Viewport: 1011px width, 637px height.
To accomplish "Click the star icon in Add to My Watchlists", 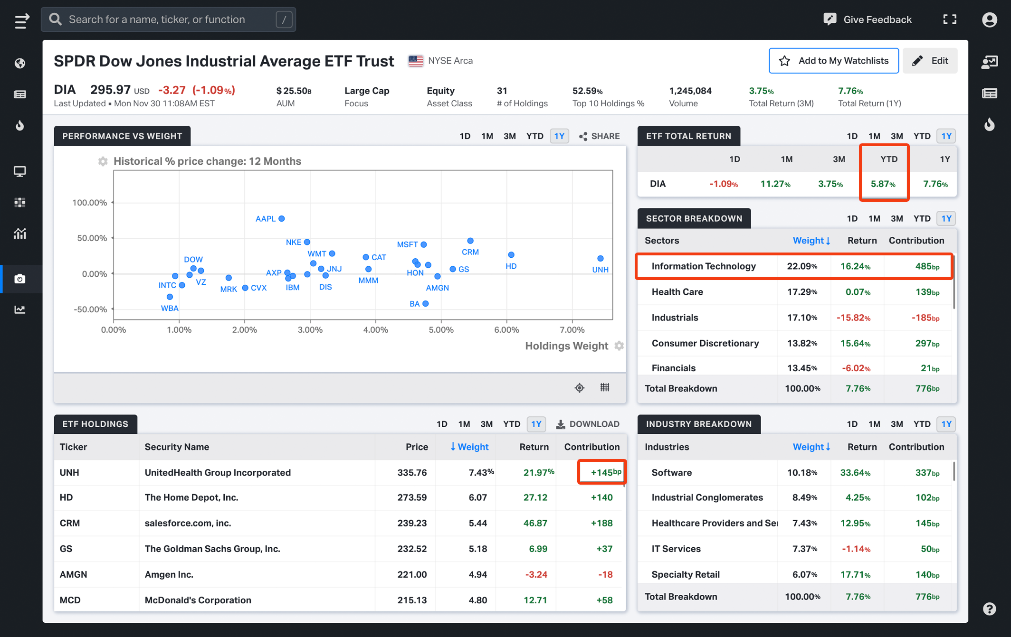I will pos(785,61).
